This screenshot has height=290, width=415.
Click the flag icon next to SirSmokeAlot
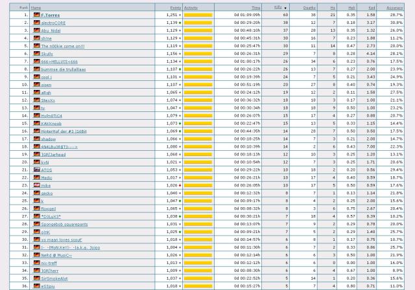click(x=37, y=278)
